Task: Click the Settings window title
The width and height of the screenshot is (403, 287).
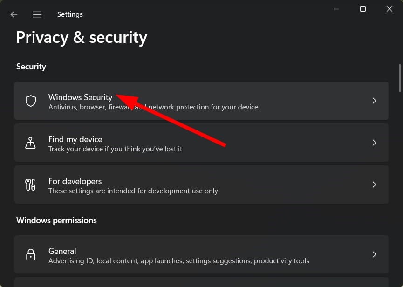Action: 70,14
